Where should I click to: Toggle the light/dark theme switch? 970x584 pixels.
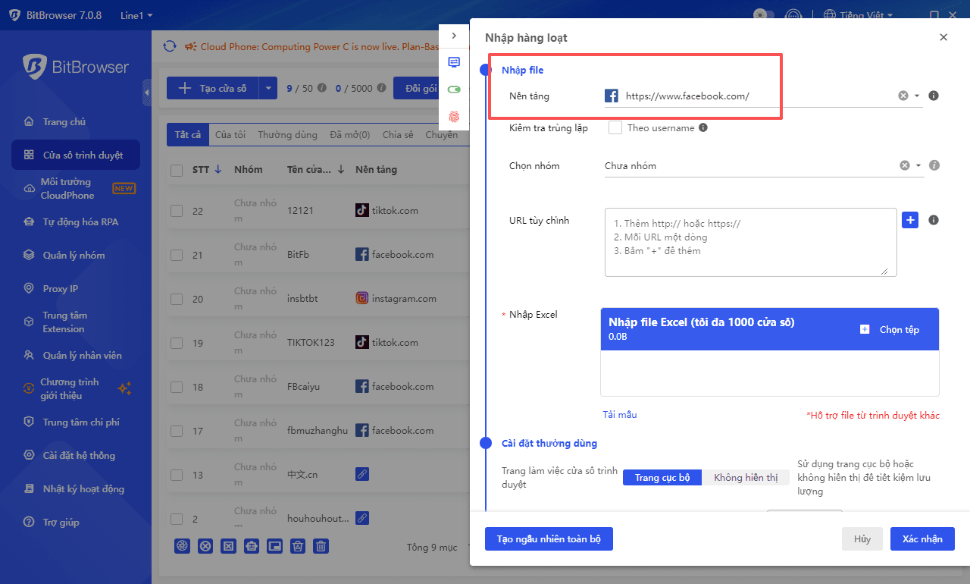[x=763, y=15]
